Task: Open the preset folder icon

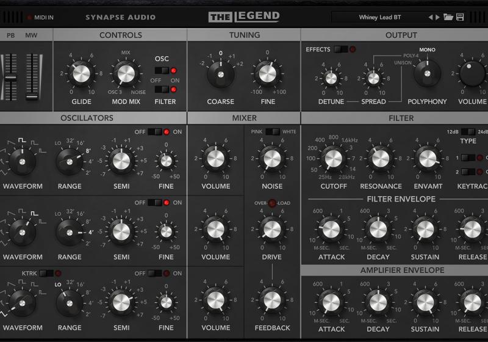Action: (448, 17)
